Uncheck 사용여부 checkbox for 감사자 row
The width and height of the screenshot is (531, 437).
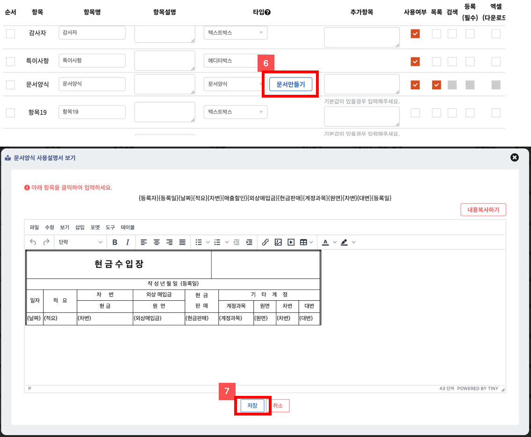415,34
